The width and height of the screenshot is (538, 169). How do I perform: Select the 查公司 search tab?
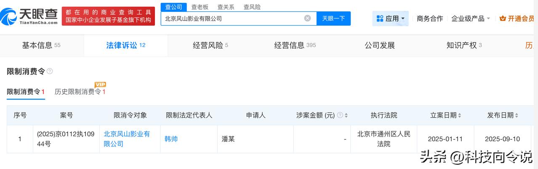point(173,7)
